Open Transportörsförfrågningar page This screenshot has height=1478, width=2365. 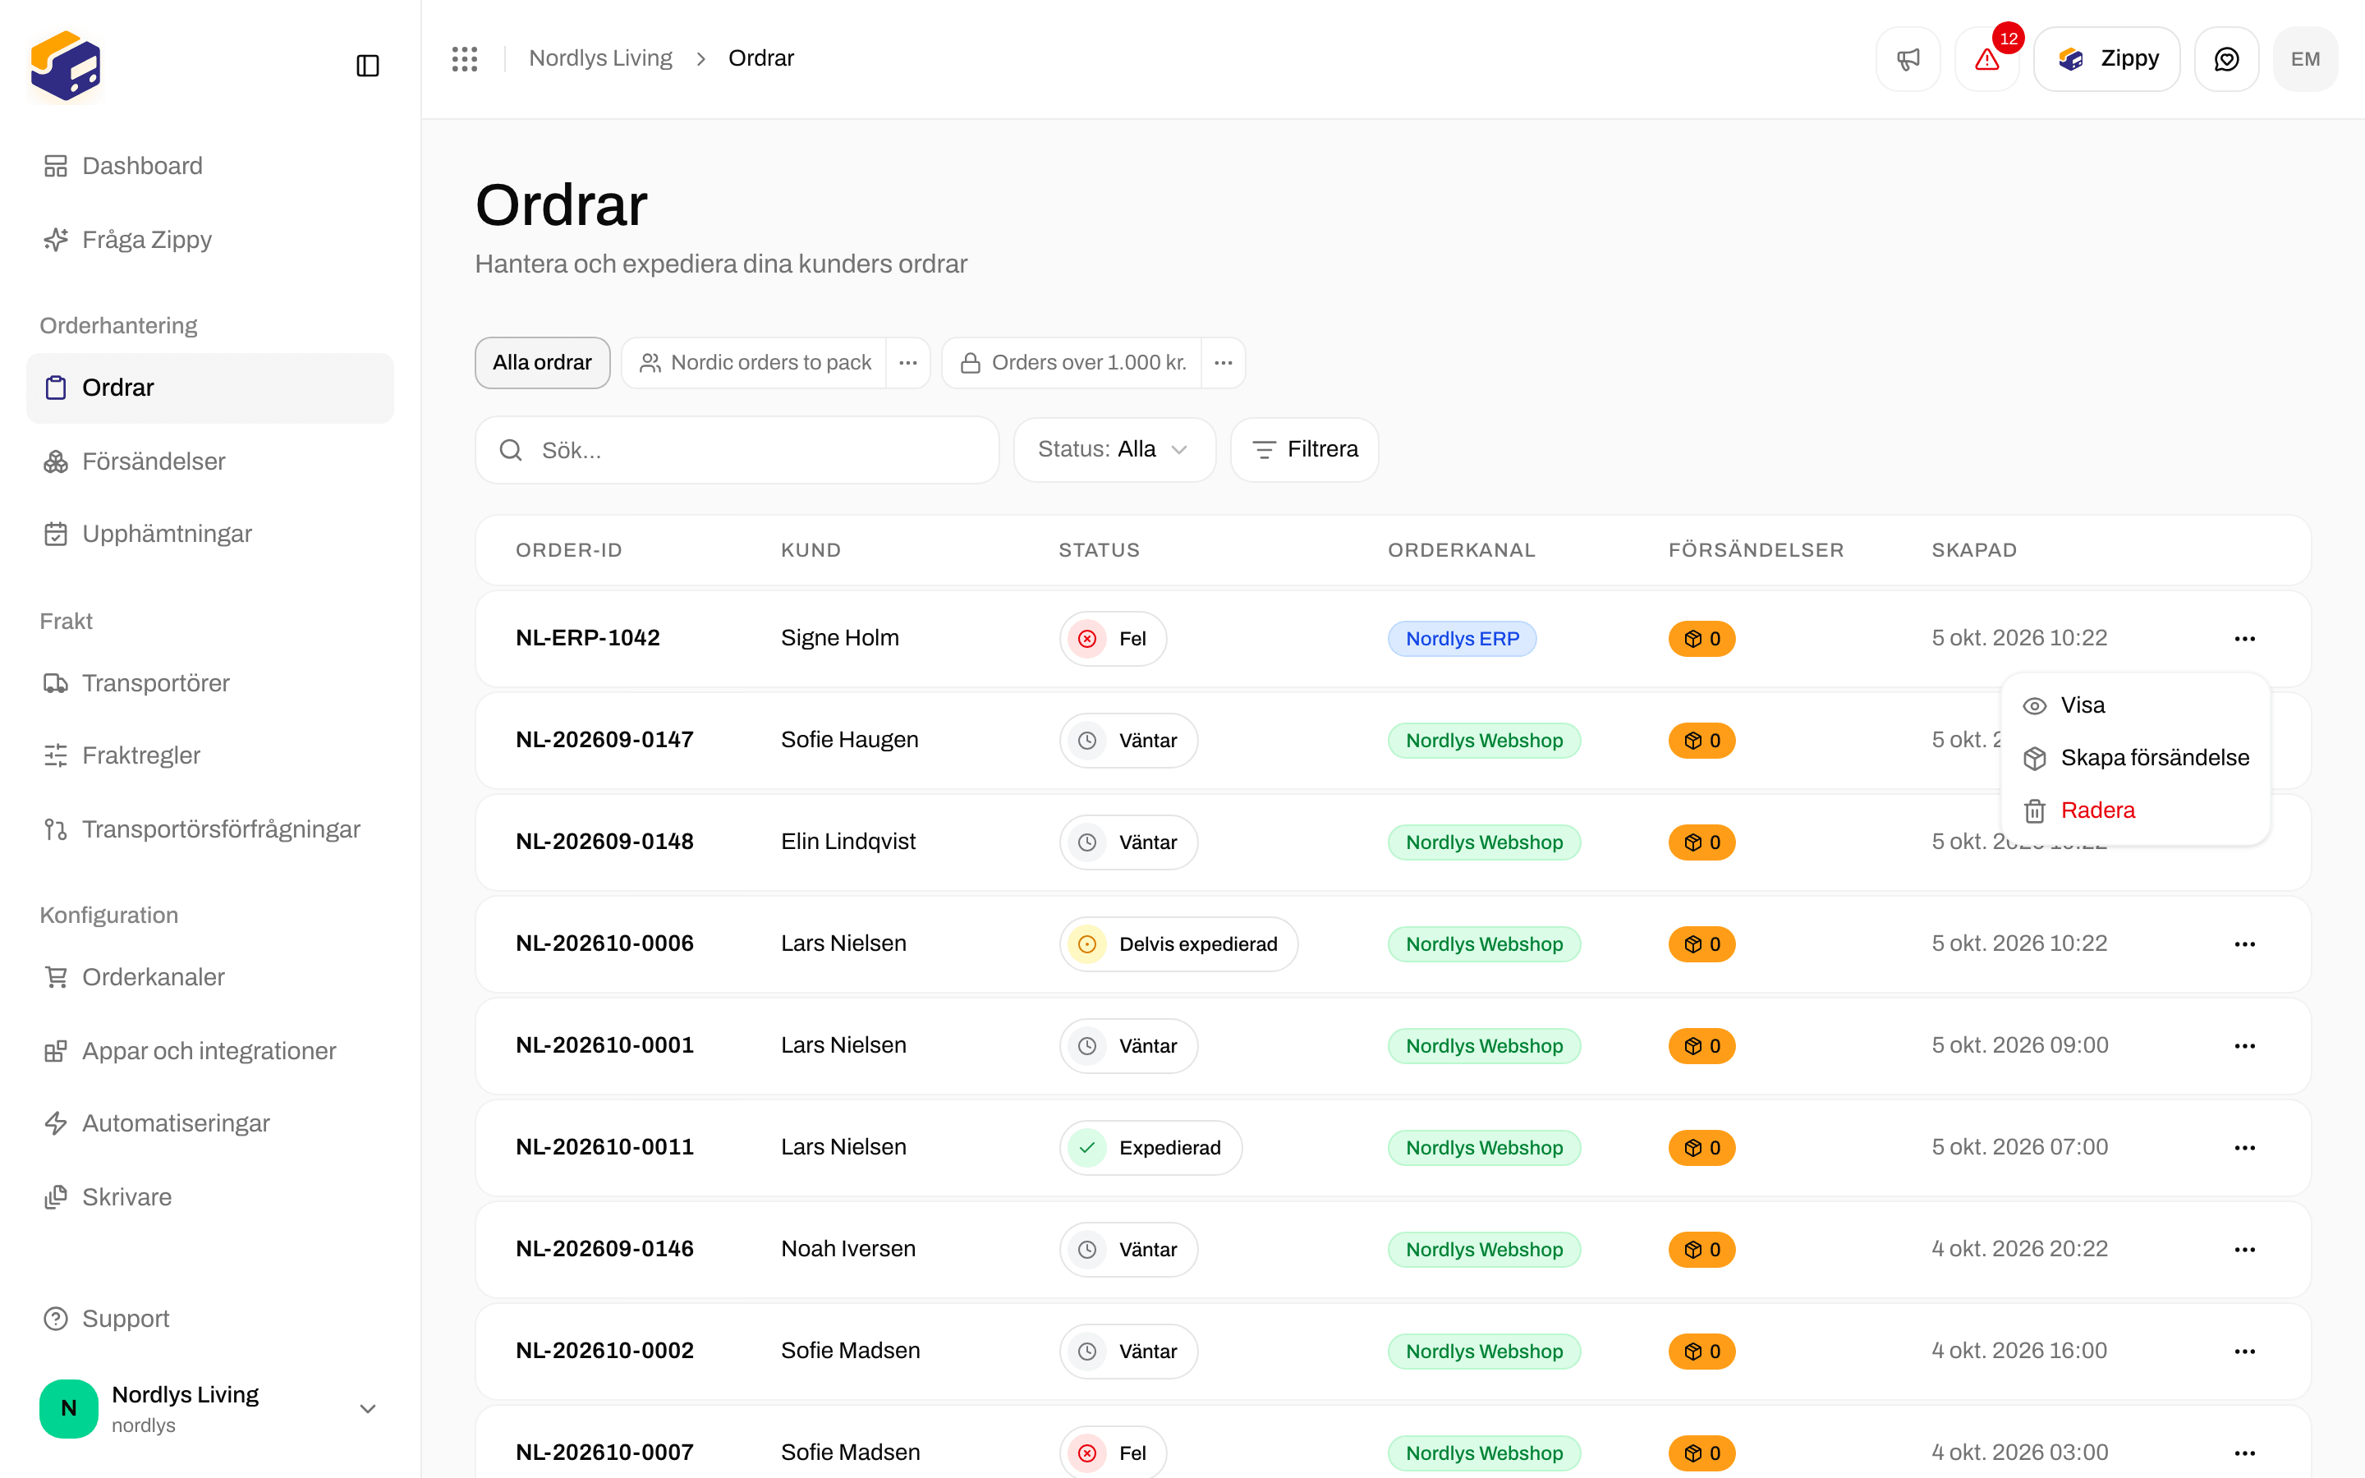[209, 829]
